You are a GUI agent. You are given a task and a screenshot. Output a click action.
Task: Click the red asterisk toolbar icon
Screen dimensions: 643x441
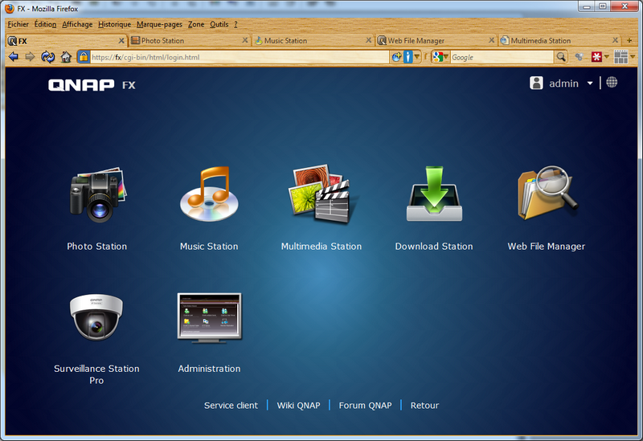click(596, 57)
